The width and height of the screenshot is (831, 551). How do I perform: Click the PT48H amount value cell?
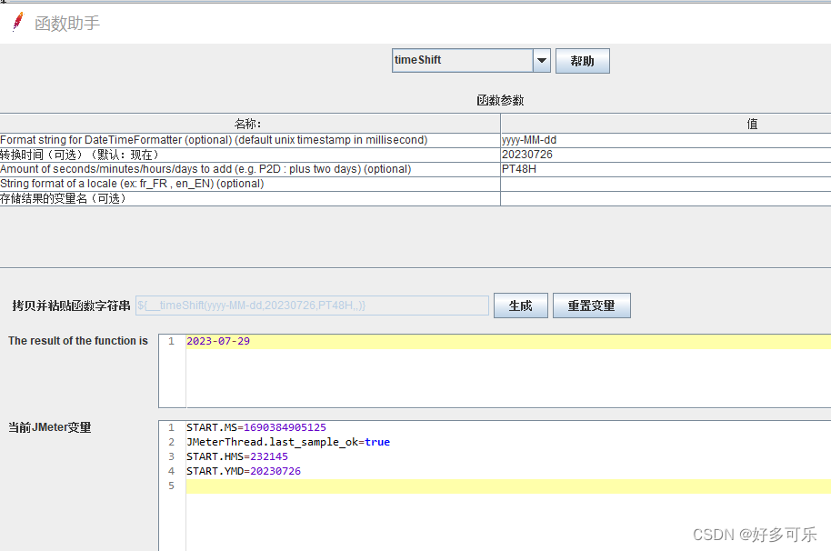[x=666, y=169]
